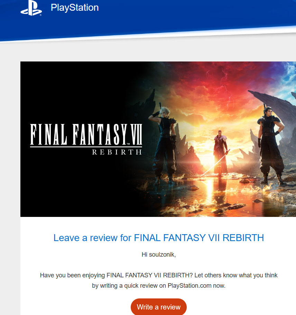The image size is (296, 315).
Task: Click the TM mark after FINAL FANTASY
Action: tap(128, 144)
